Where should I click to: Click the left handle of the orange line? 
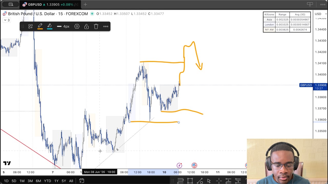point(130,122)
